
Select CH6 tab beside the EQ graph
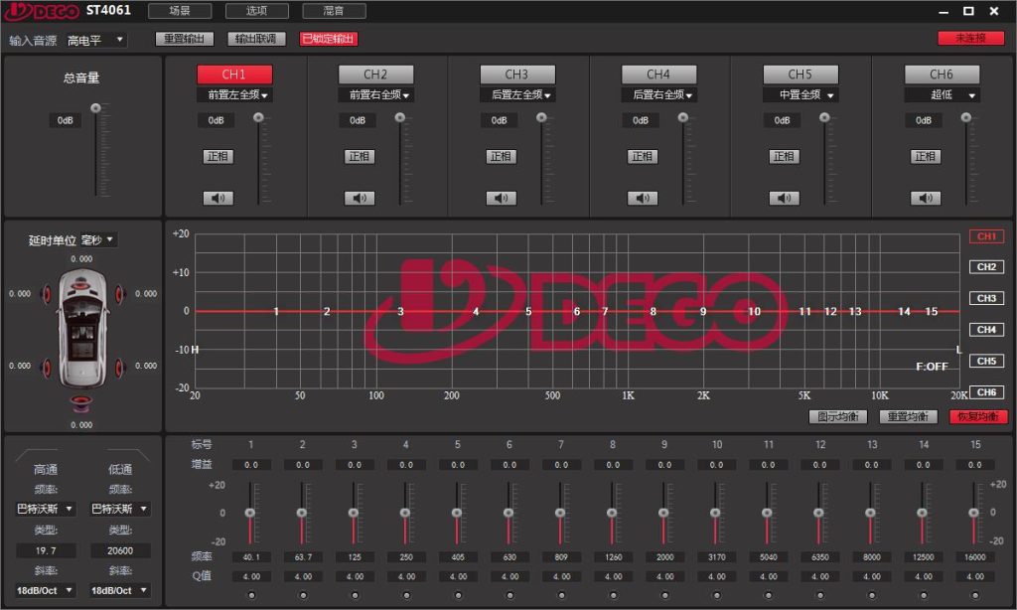tap(986, 392)
